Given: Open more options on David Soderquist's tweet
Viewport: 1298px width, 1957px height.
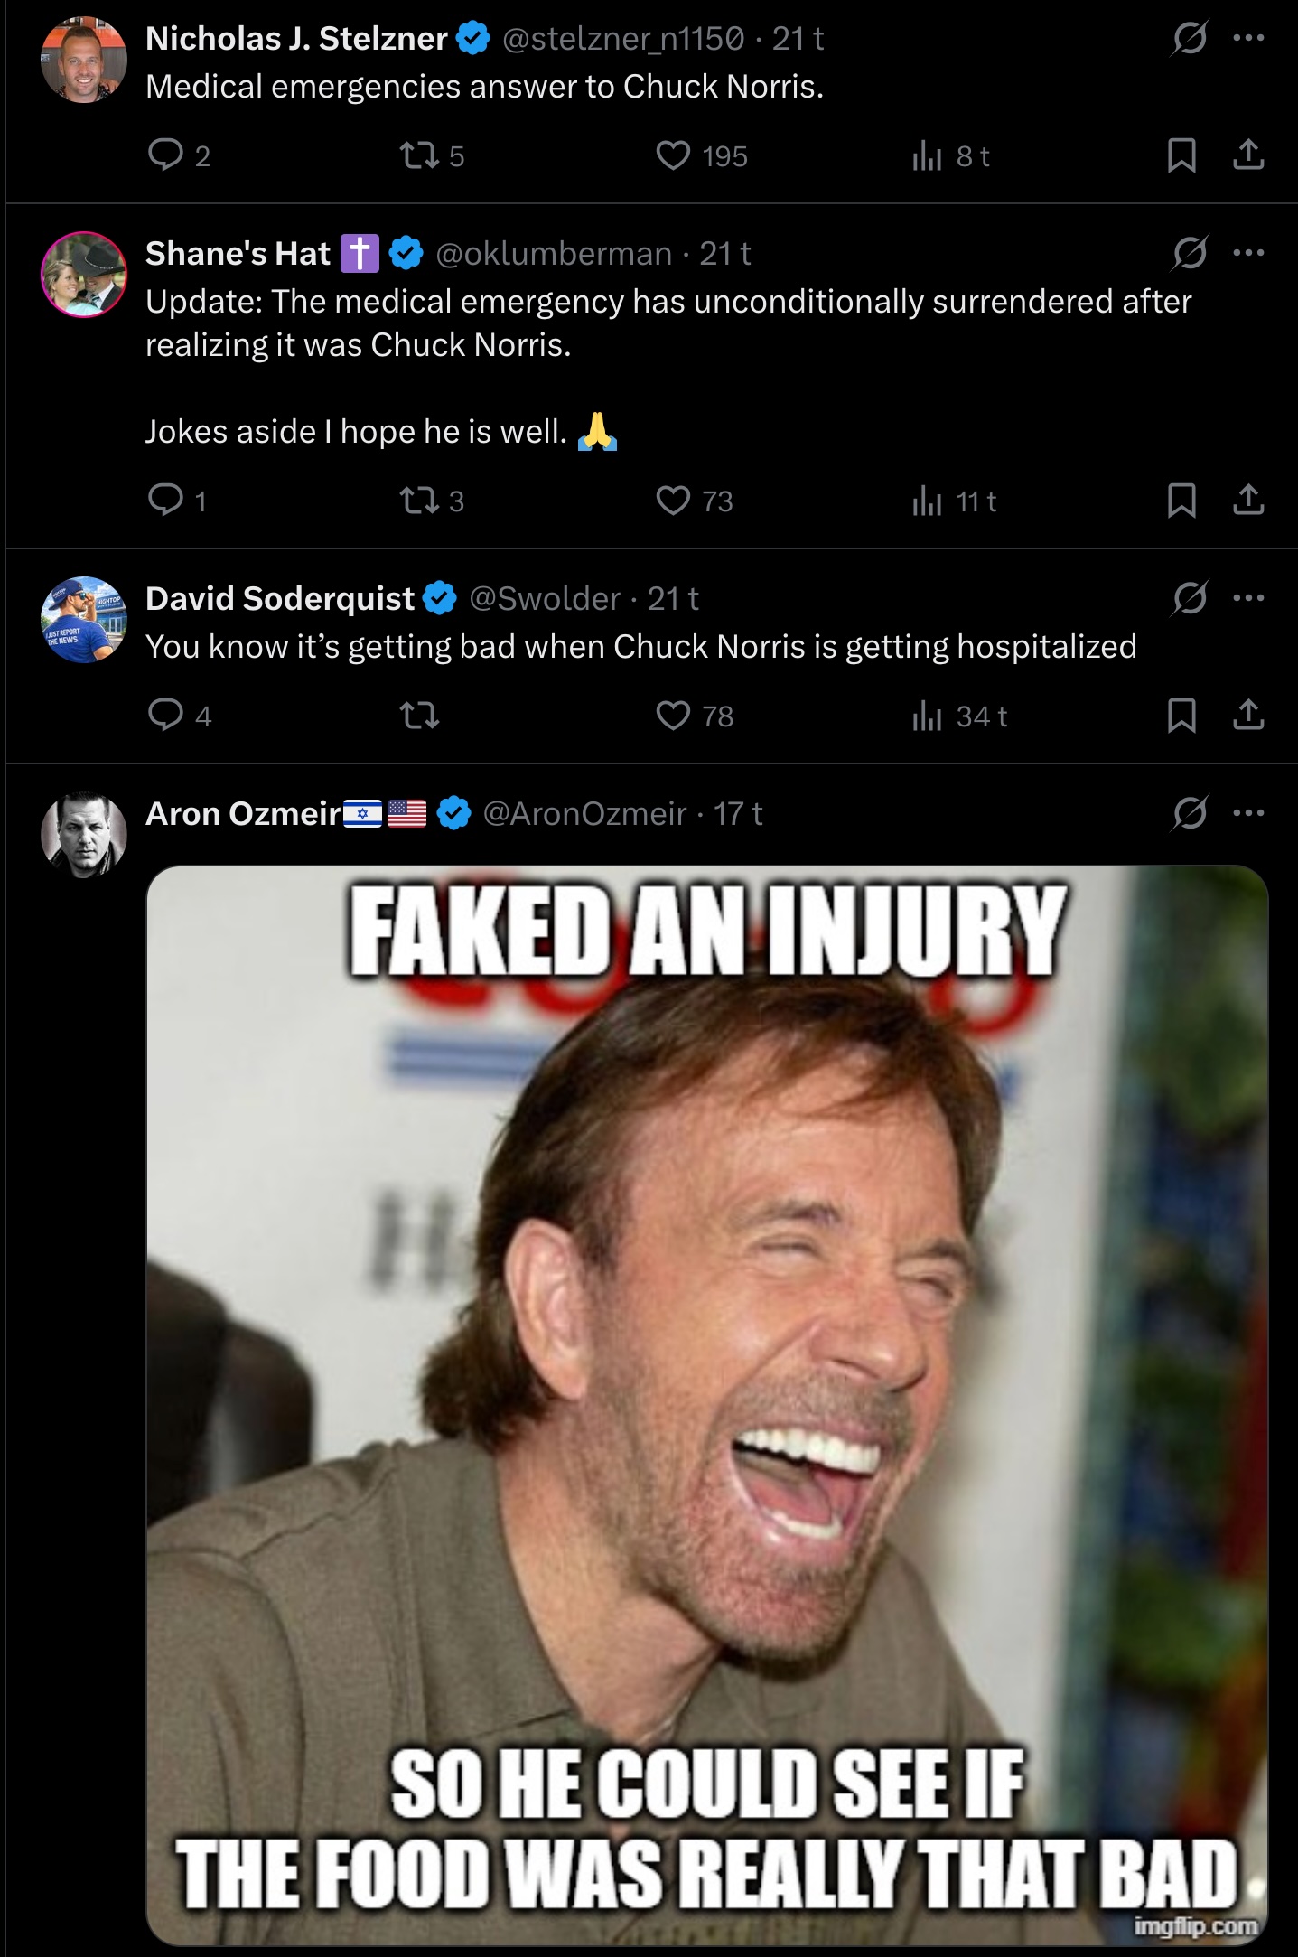Looking at the screenshot, I should (1248, 598).
